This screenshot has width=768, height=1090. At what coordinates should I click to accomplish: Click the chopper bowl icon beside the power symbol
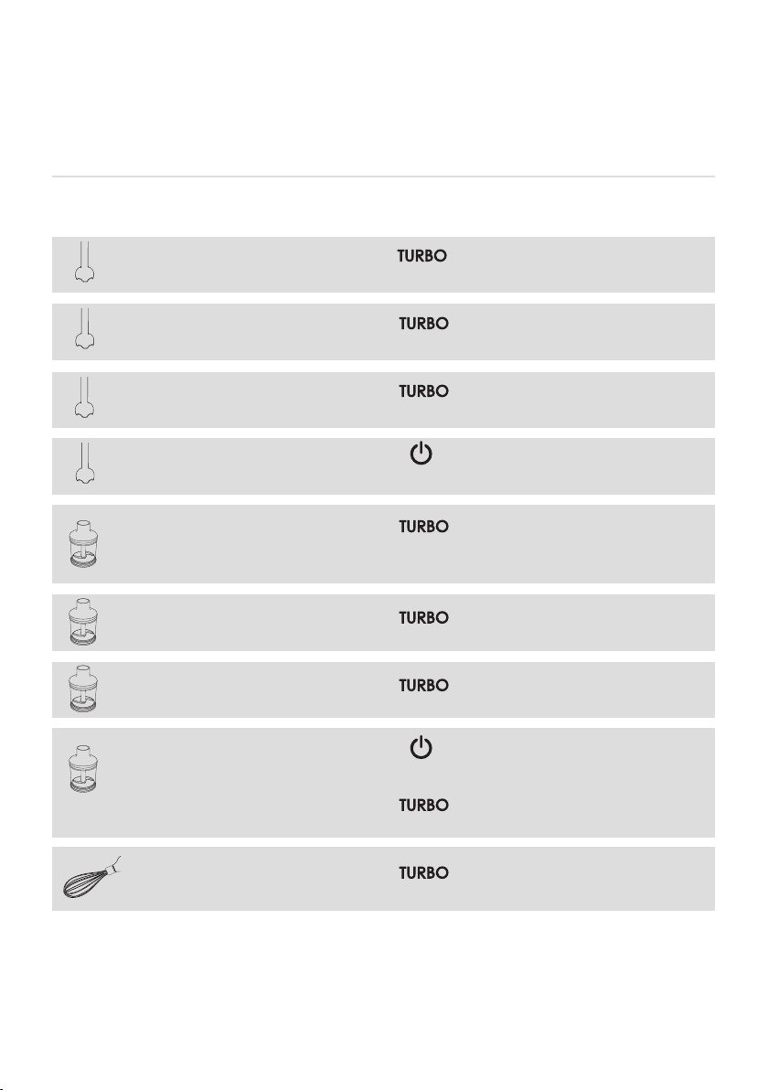[x=83, y=770]
